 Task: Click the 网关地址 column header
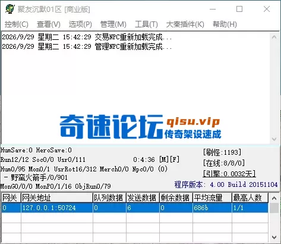pos(57,198)
